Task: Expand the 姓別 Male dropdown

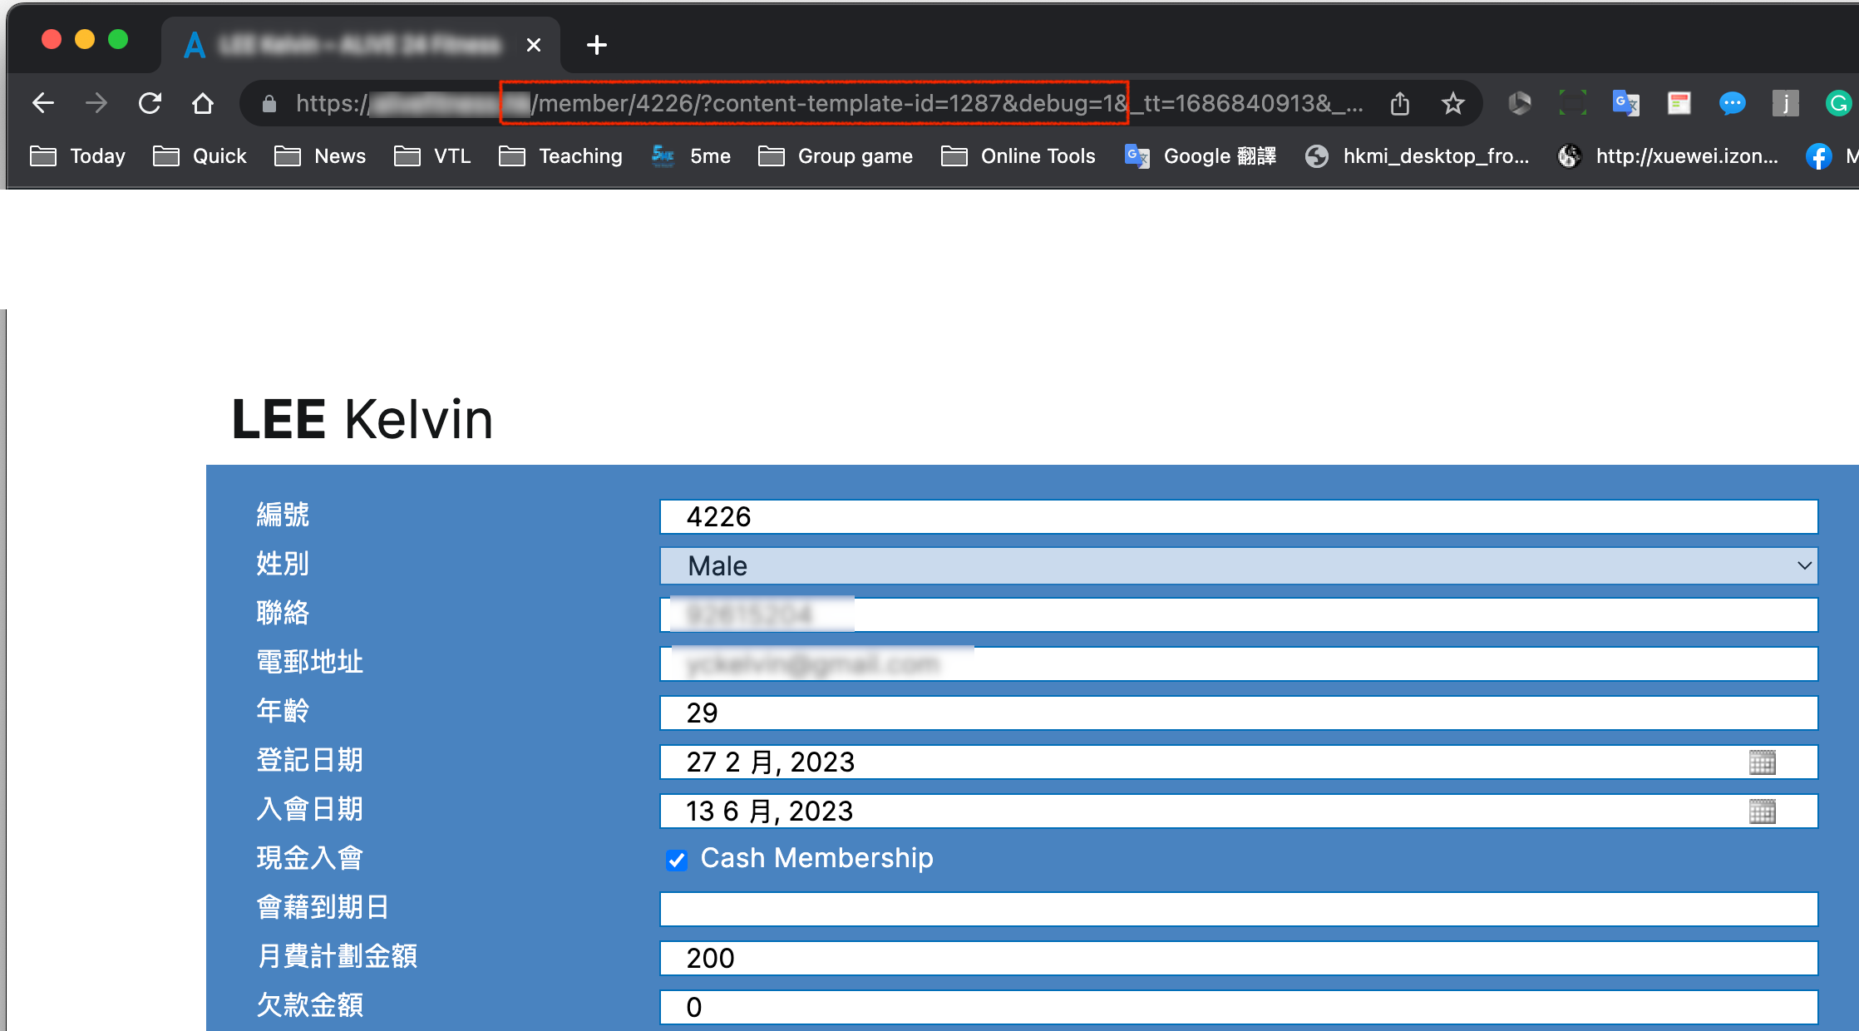Action: [x=1239, y=566]
